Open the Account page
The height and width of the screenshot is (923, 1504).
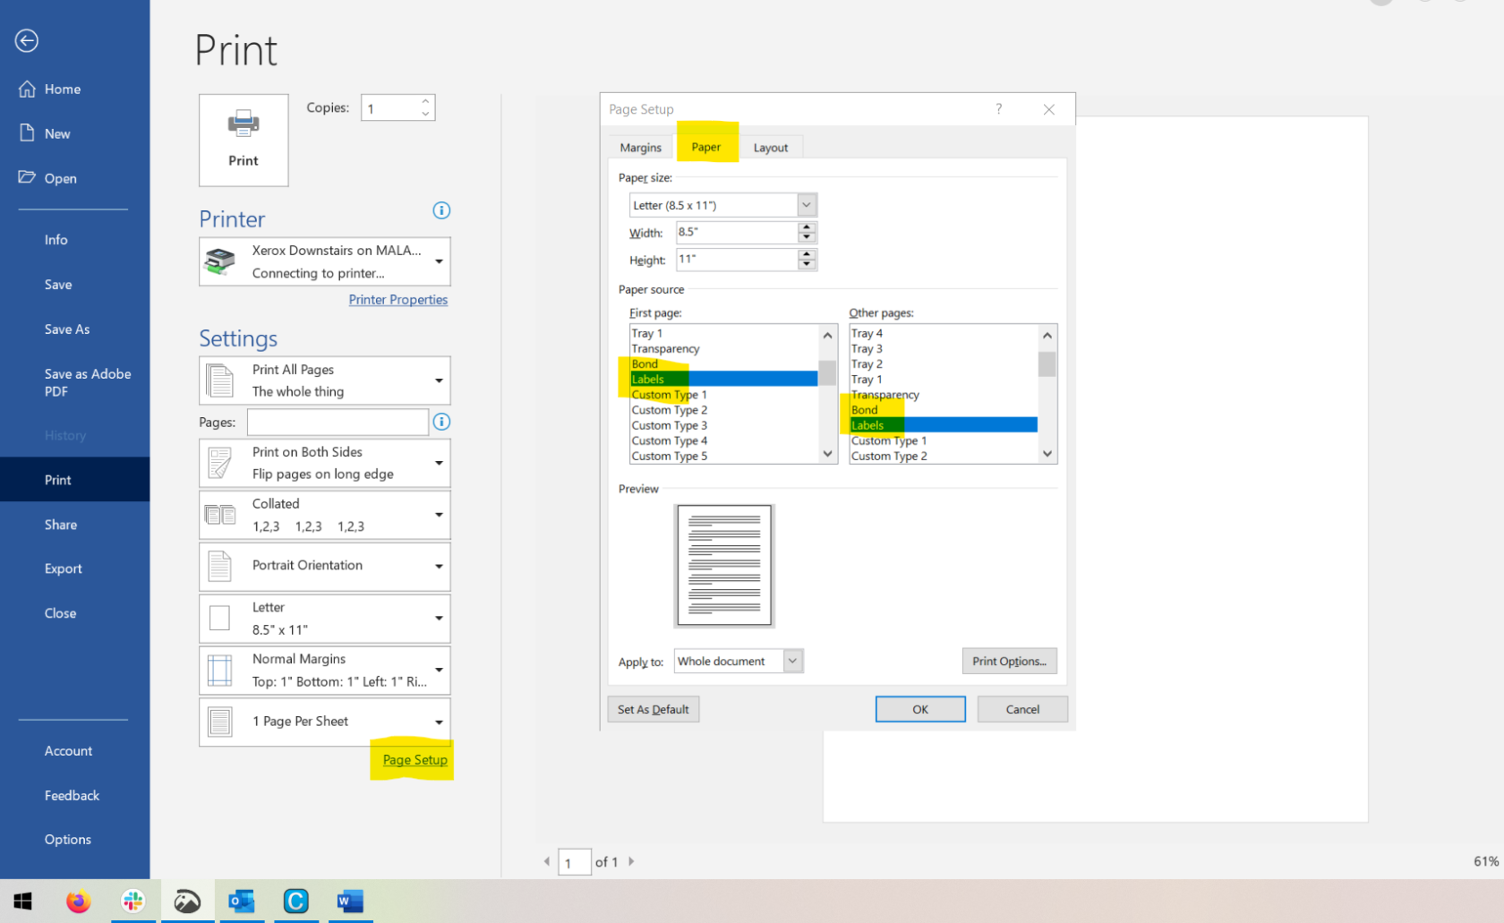click(68, 751)
